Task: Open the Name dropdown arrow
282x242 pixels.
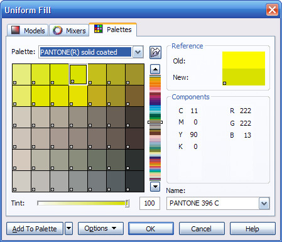Action: tap(264, 203)
